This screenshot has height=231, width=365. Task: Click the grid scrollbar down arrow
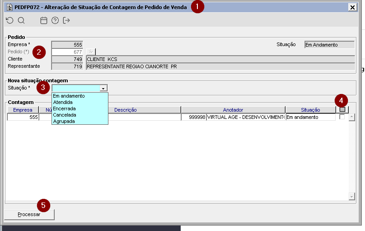tap(352, 196)
